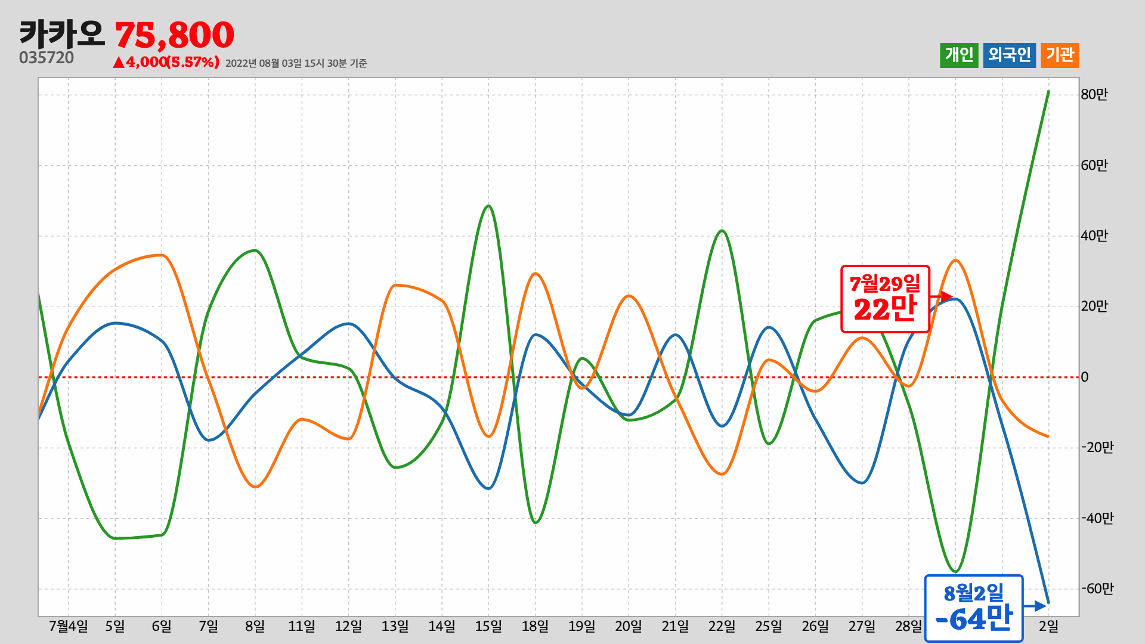Click the 6일 x-axis date label
The width and height of the screenshot is (1145, 644).
162,626
